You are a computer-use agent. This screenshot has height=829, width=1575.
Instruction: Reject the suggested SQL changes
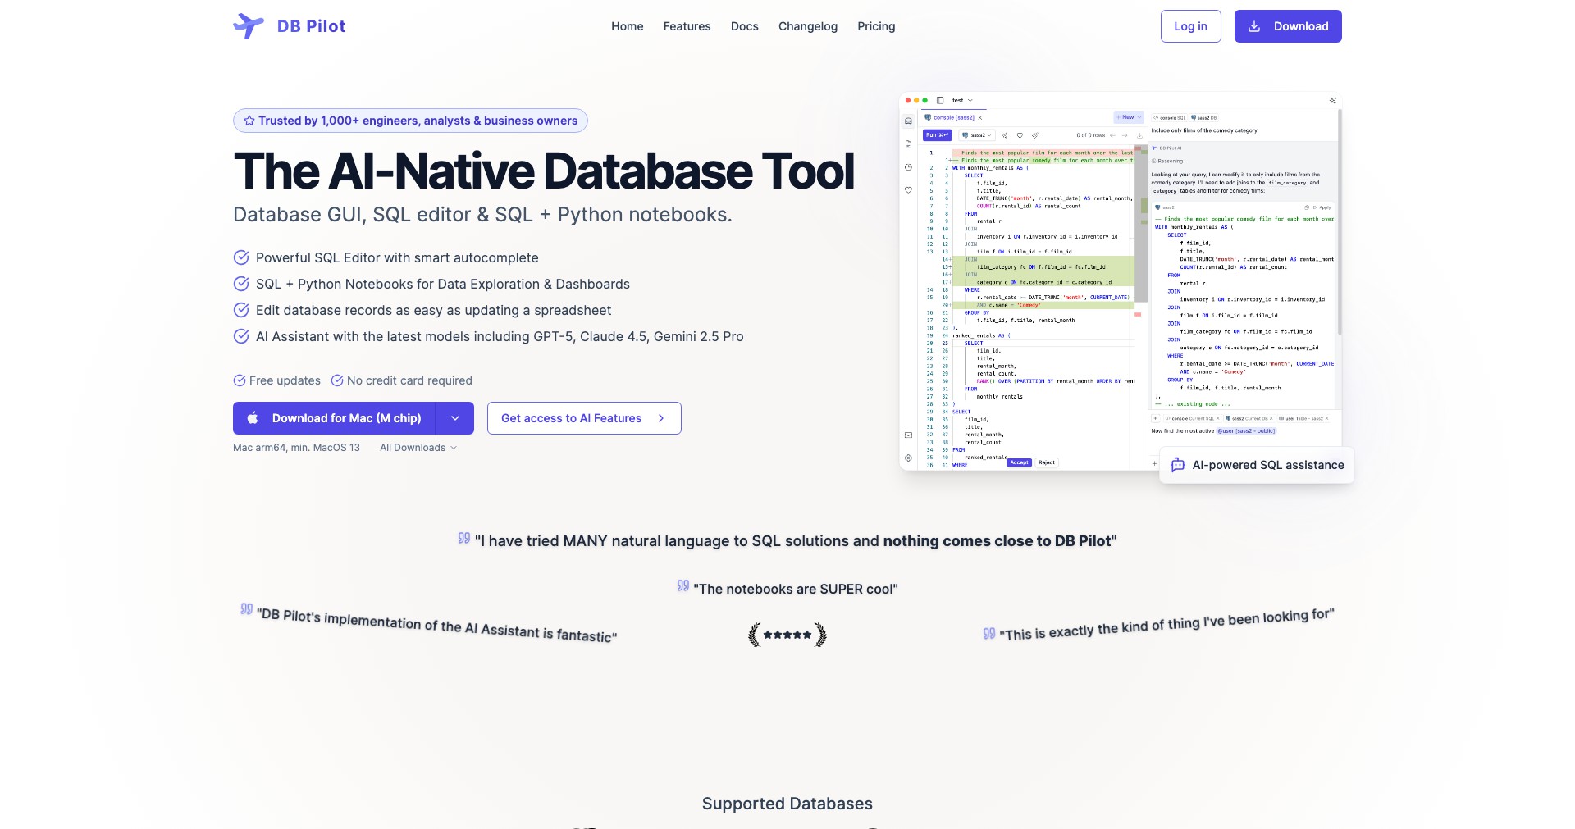(x=1047, y=462)
